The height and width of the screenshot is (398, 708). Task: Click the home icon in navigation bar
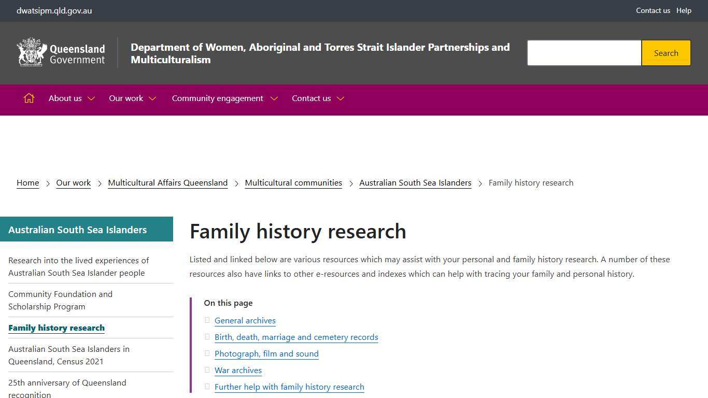tap(29, 98)
